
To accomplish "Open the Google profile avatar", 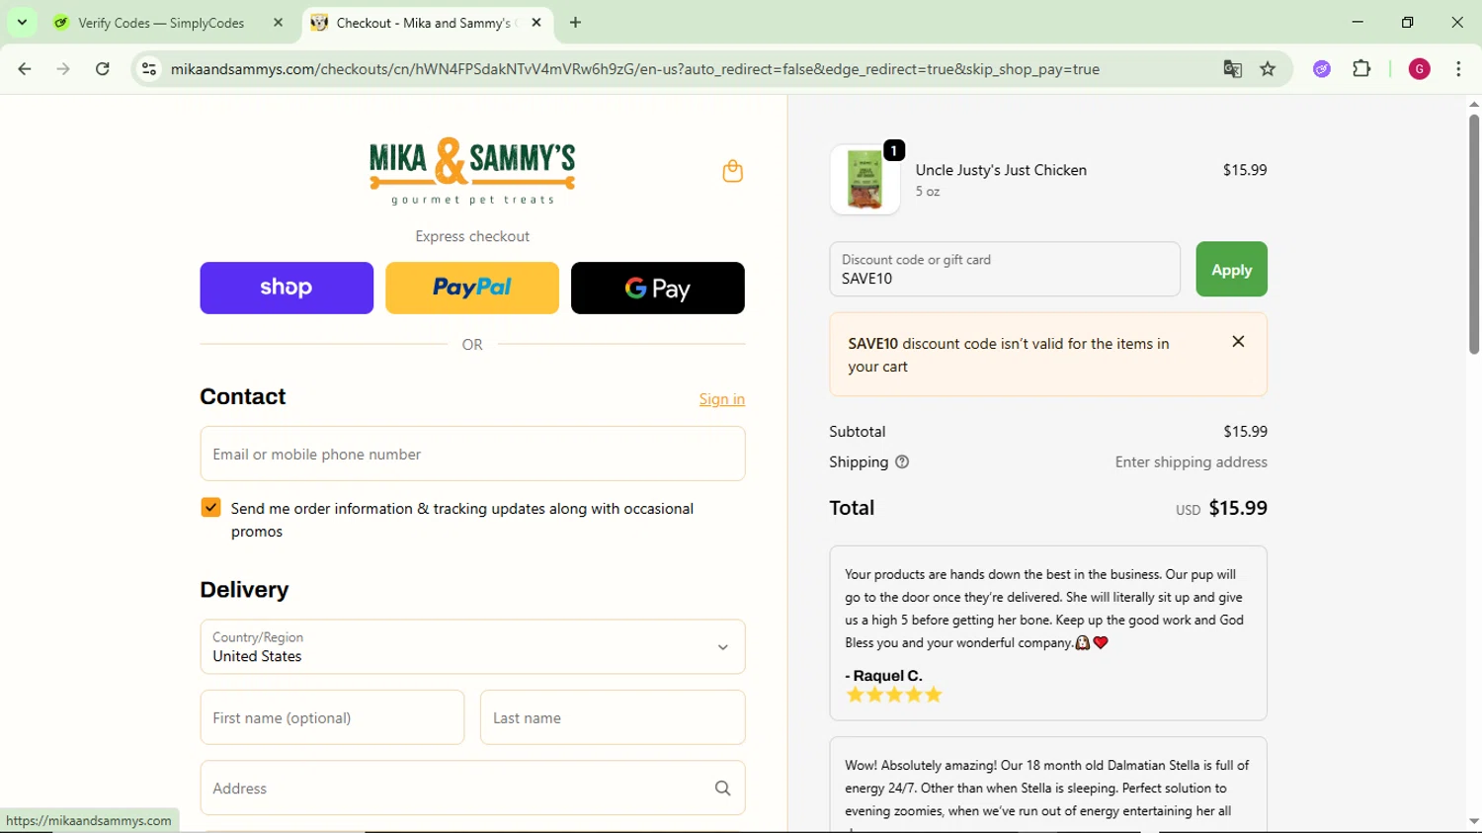I will [1420, 69].
